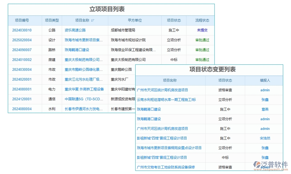Click the 项目状态变更列表 table title

click(212, 70)
